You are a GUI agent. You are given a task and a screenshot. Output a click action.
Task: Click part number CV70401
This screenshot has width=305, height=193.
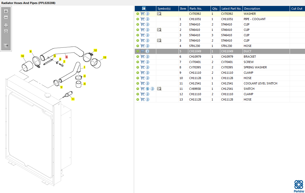195,62
